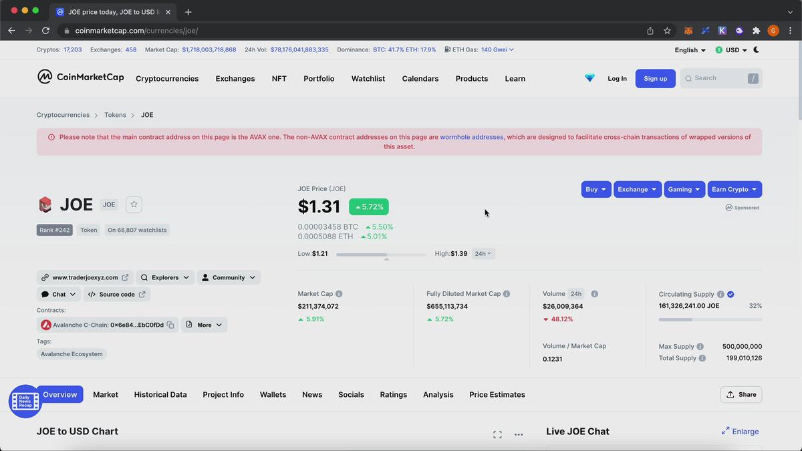Click the CoinMarketCap logo
802x451 pixels.
tap(81, 77)
